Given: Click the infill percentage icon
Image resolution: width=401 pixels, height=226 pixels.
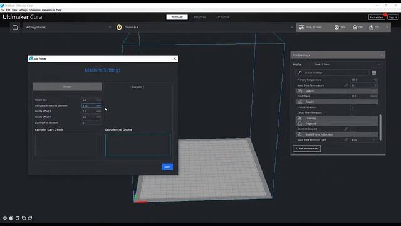Looking at the screenshot, I should point(336,27).
